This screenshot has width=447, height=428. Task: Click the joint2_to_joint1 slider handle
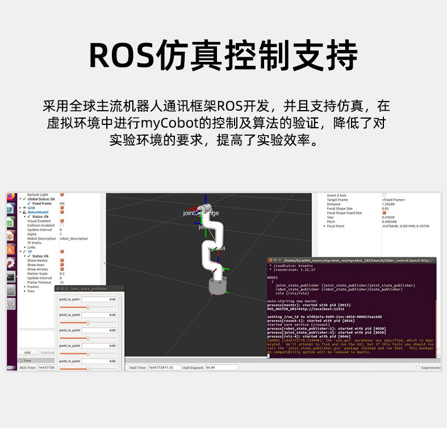pos(88,307)
